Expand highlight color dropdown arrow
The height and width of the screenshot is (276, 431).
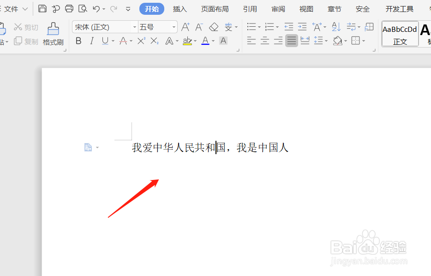195,41
